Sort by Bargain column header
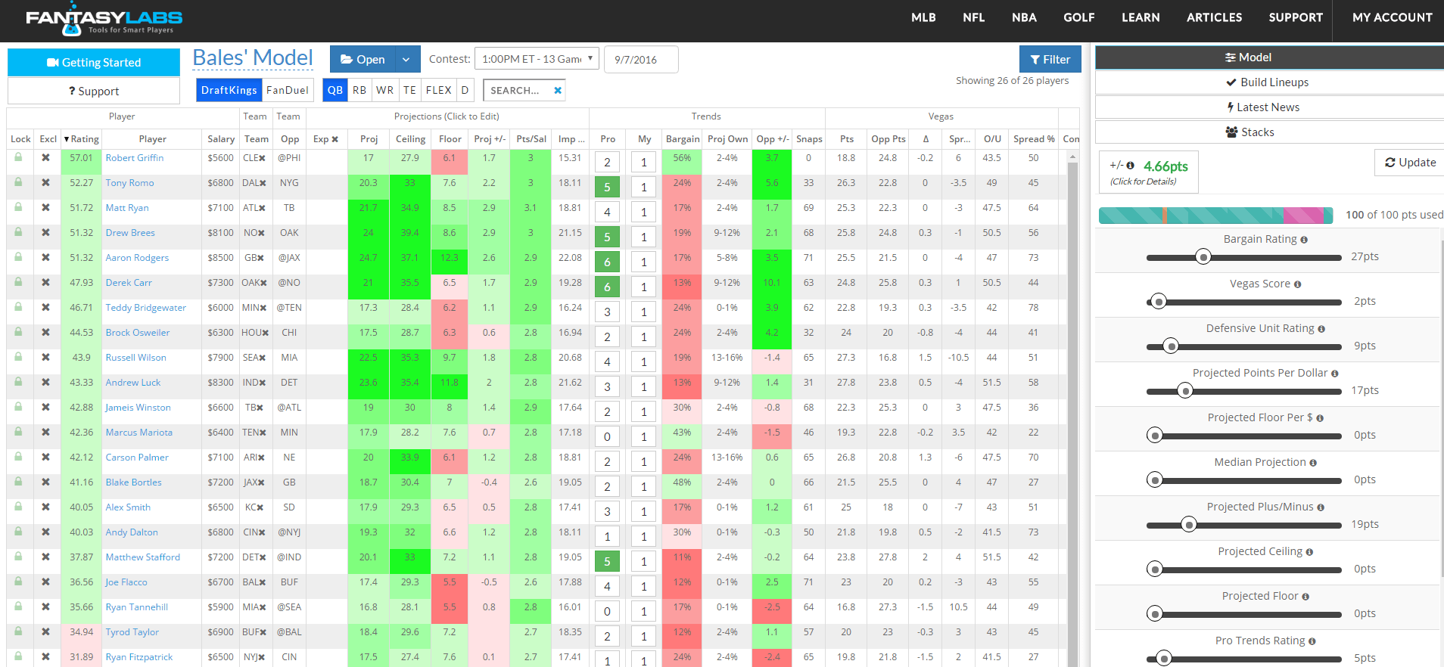The height and width of the screenshot is (667, 1444). click(x=683, y=139)
